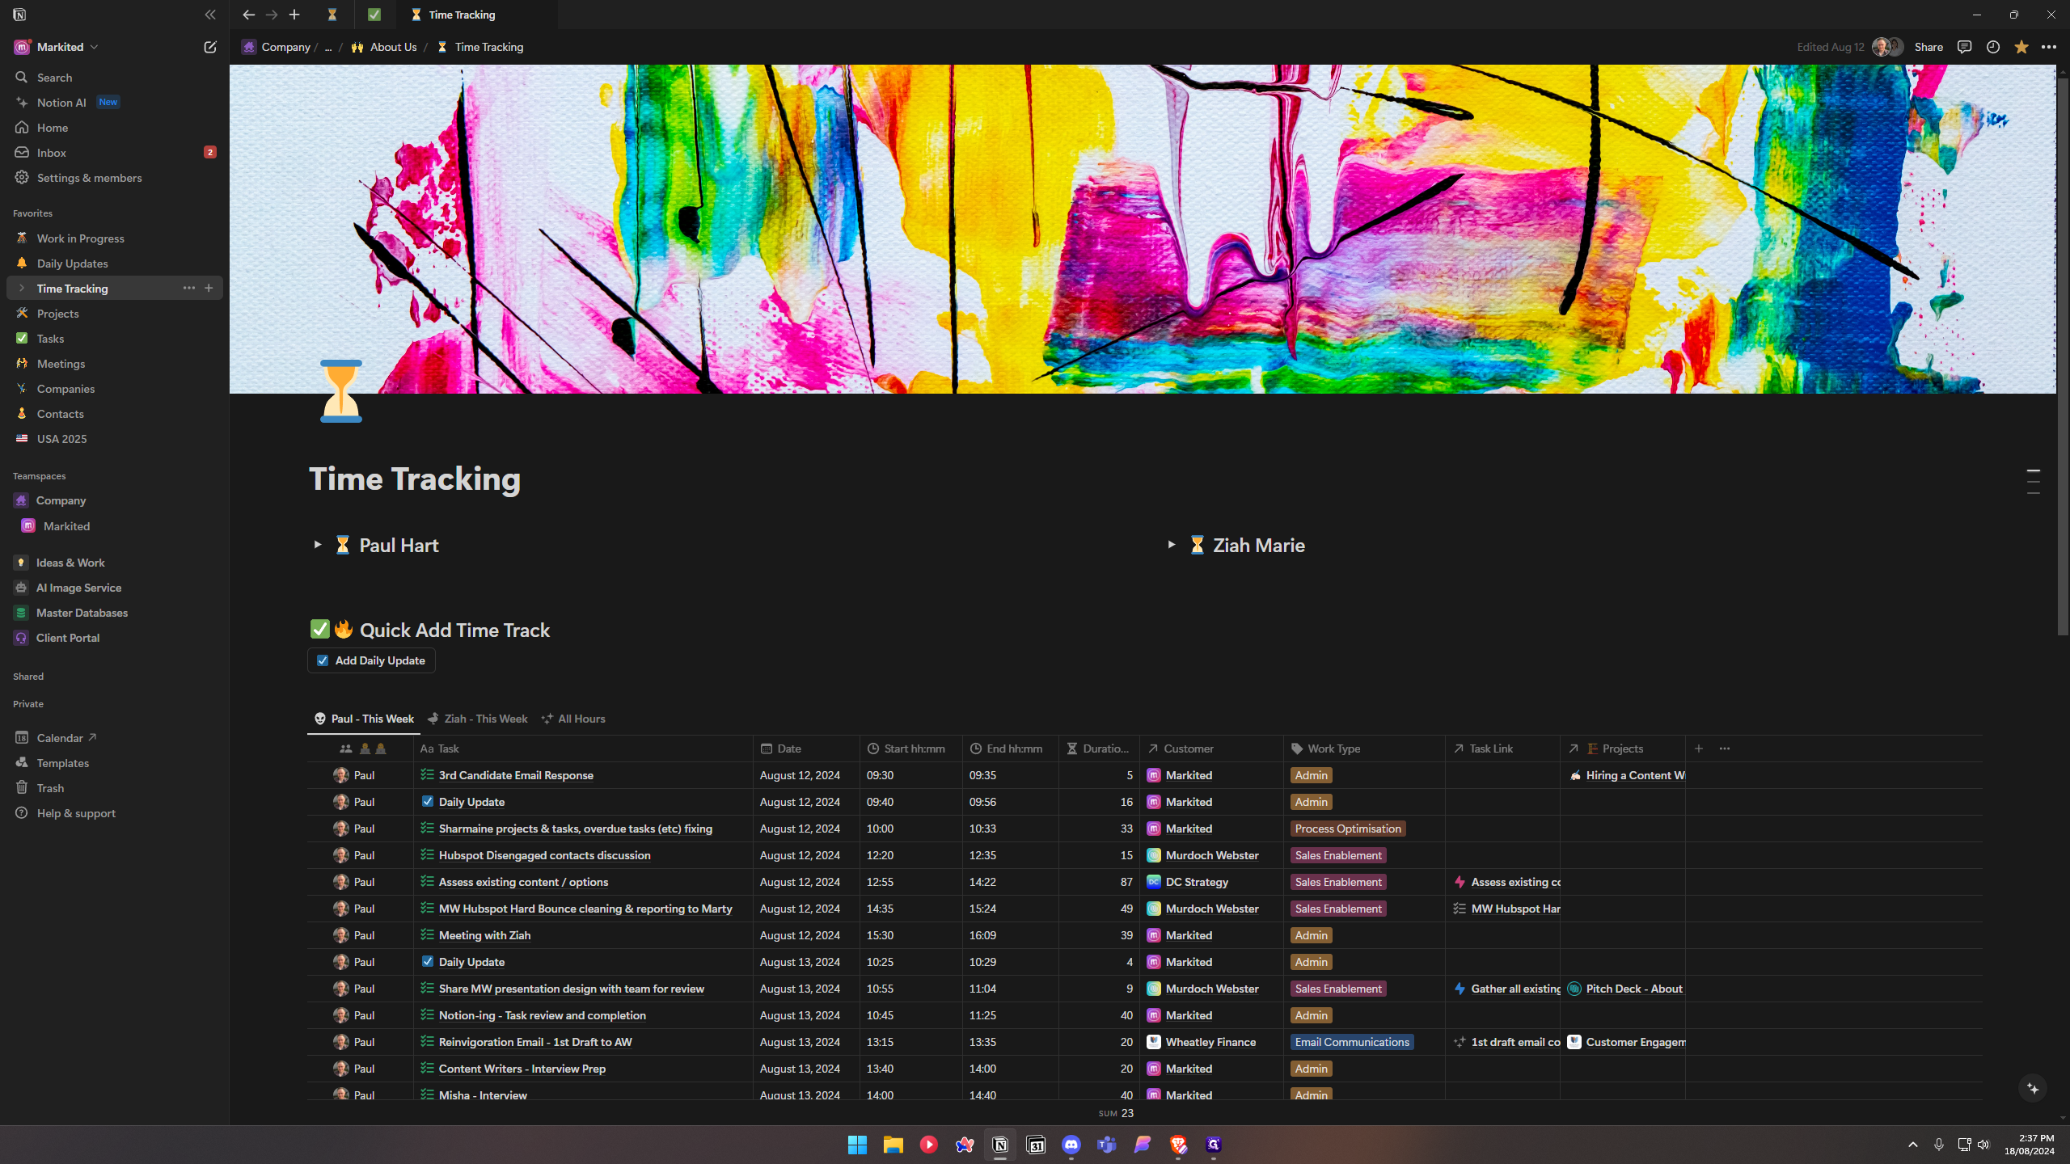Screen dimensions: 2070x1164
Task: Open a new tab with plus icon
Action: 294,15
